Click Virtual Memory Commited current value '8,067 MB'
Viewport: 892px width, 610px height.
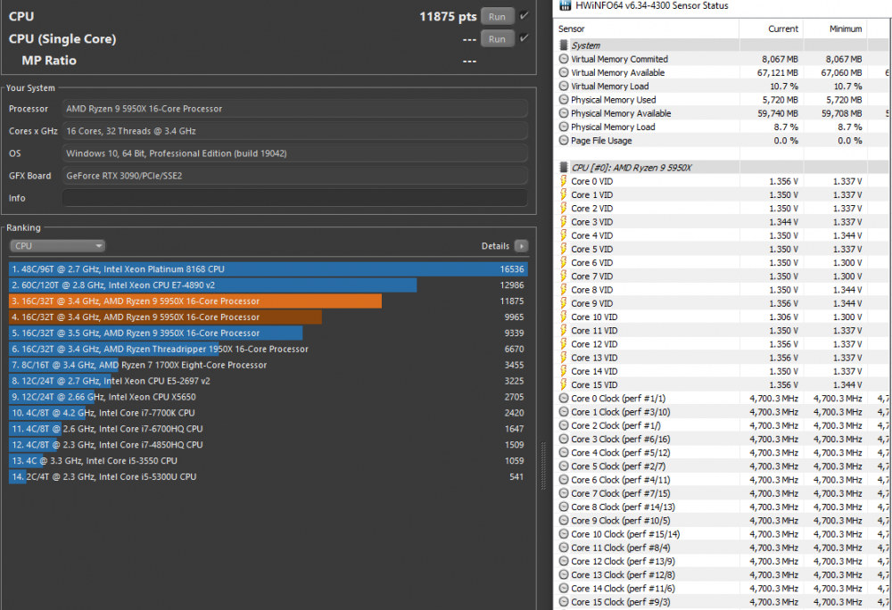tap(780, 59)
